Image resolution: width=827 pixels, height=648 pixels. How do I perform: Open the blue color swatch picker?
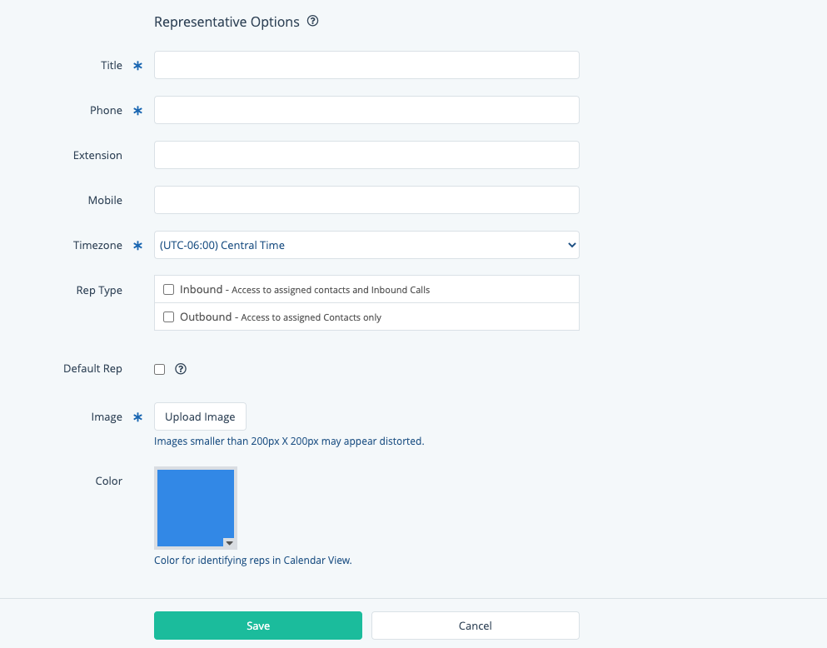(195, 506)
